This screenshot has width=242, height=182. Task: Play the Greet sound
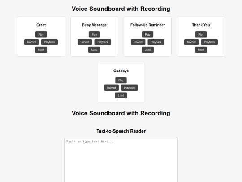tap(41, 35)
